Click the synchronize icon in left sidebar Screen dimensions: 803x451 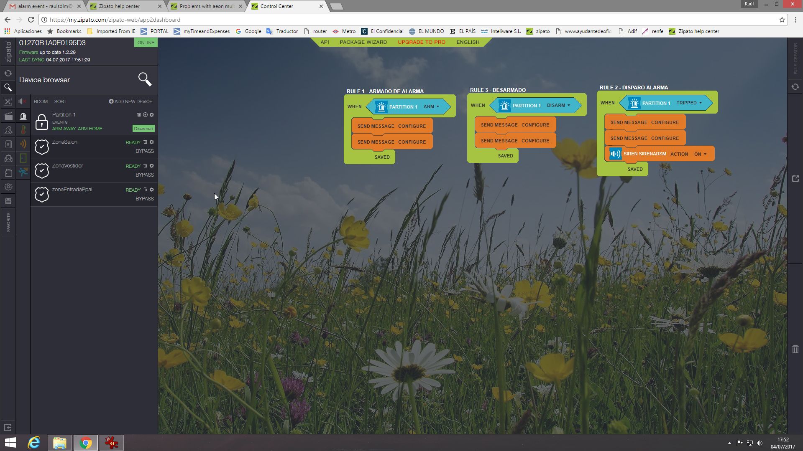tap(8, 73)
